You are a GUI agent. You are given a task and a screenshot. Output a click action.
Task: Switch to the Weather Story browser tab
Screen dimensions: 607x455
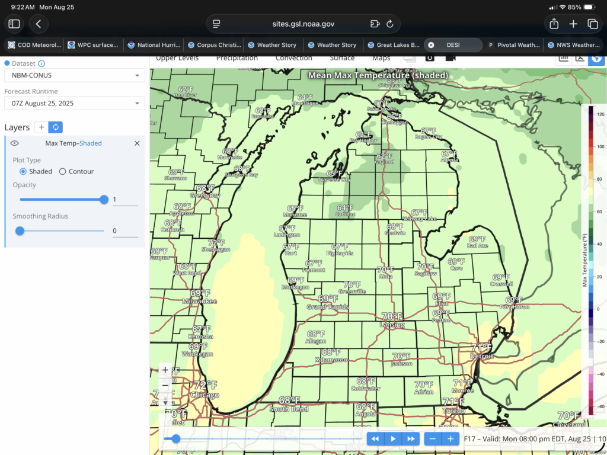pos(272,45)
